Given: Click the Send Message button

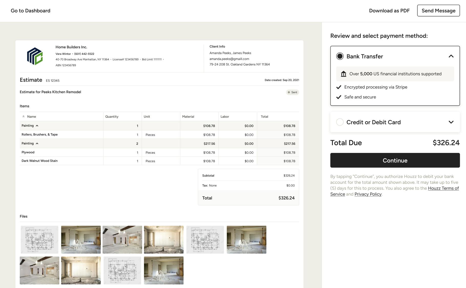Looking at the screenshot, I should [x=438, y=10].
